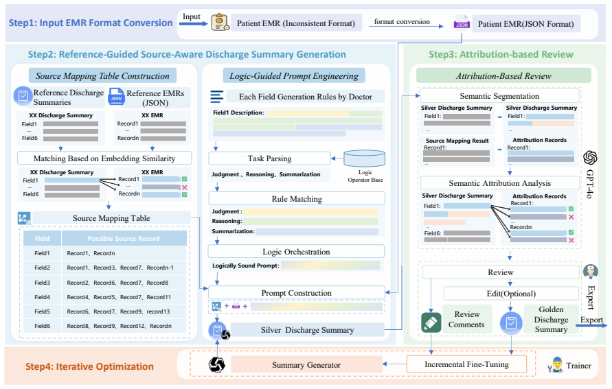Screen dimensions: 612x389
Task: Click the Field1 row in Source Mapping Table
Action: tap(104, 253)
